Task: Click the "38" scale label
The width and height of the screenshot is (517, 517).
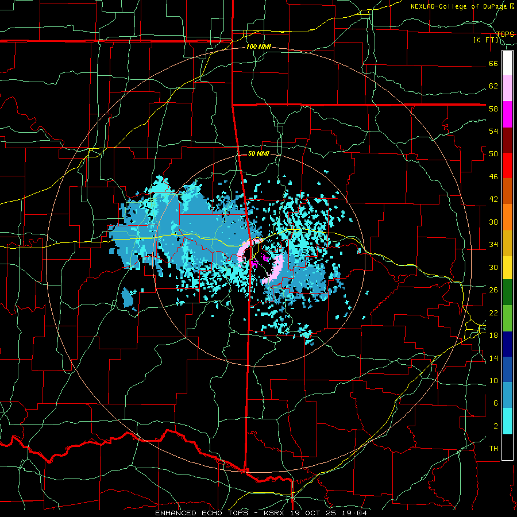Action: click(x=493, y=222)
